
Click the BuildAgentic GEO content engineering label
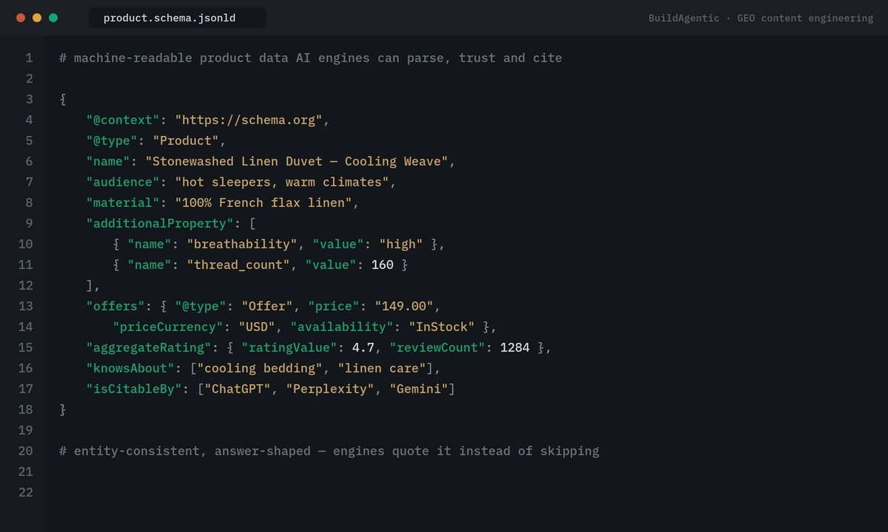761,18
